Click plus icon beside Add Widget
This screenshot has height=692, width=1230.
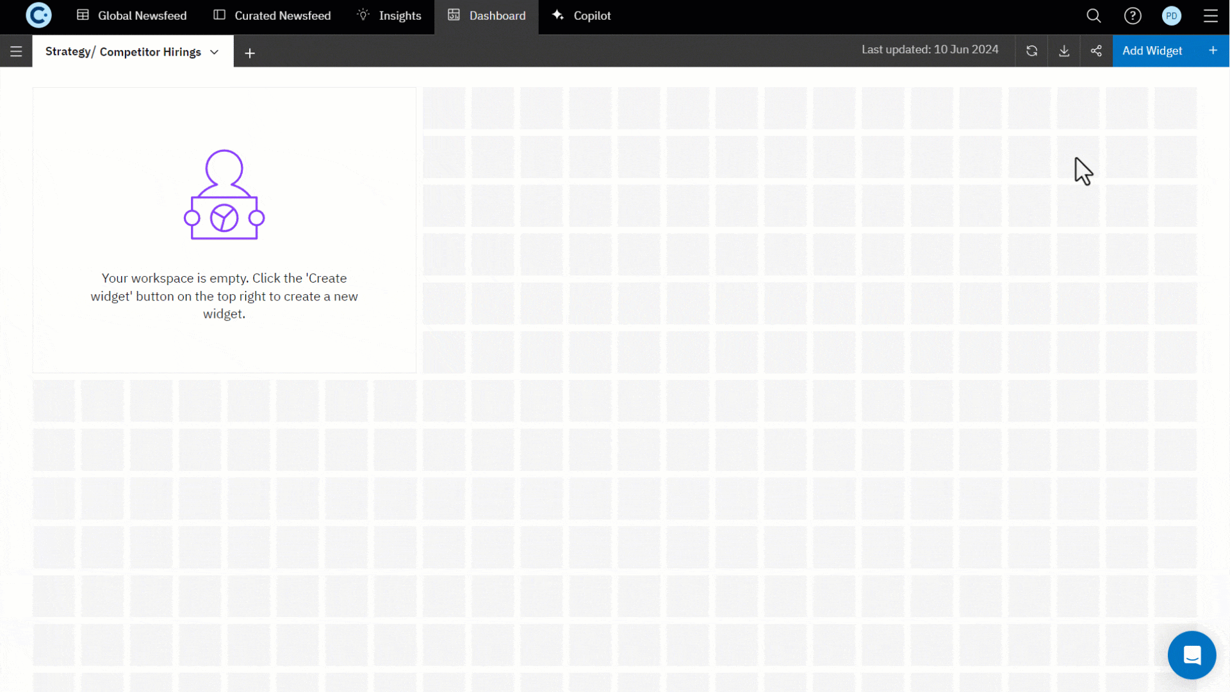1213,51
